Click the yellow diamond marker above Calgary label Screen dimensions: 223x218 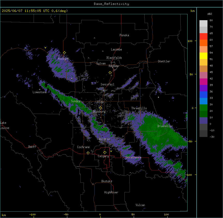click(105, 152)
